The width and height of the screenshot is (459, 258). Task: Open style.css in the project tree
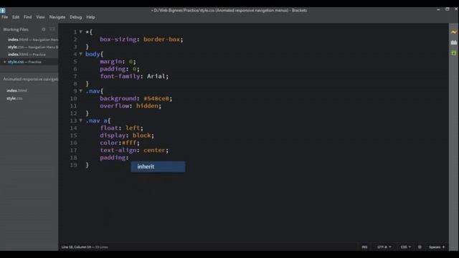[14, 98]
